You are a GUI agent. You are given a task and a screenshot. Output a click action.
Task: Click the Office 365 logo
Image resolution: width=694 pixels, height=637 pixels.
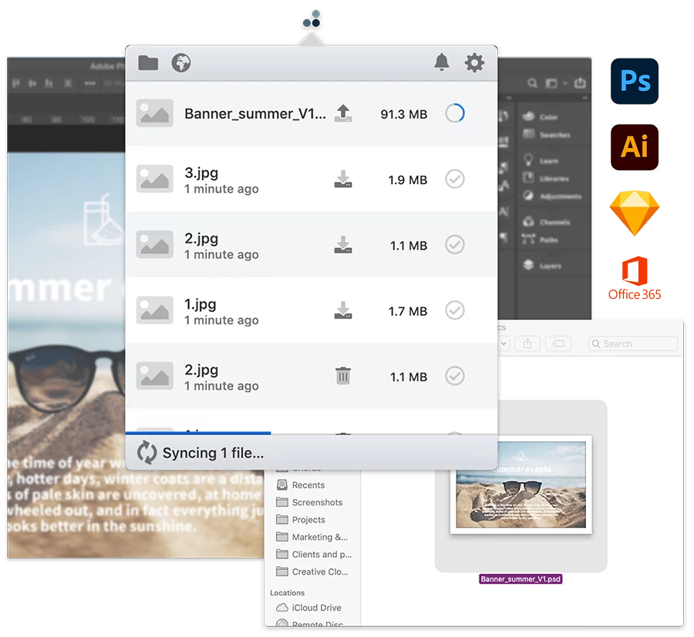click(x=635, y=279)
